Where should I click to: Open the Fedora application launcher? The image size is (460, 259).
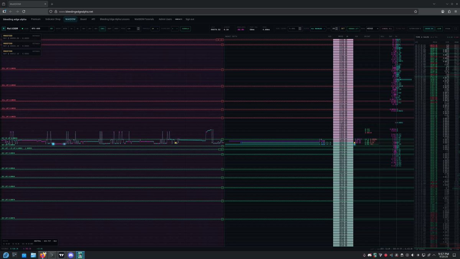pyautogui.click(x=6, y=255)
